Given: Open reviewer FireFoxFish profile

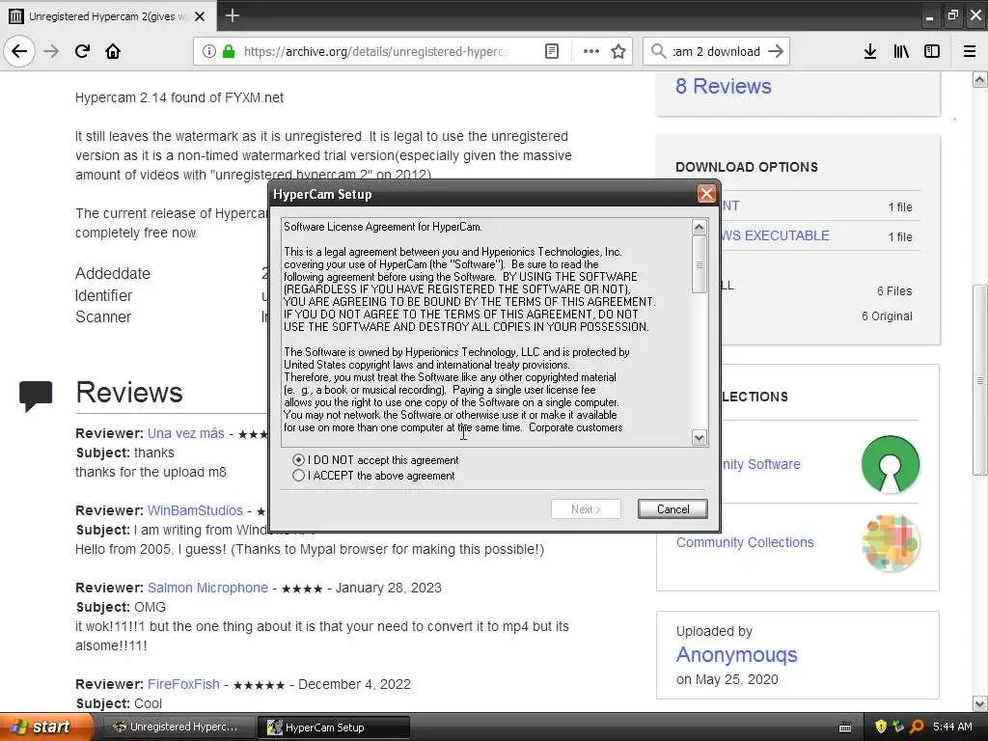Looking at the screenshot, I should pyautogui.click(x=183, y=684).
